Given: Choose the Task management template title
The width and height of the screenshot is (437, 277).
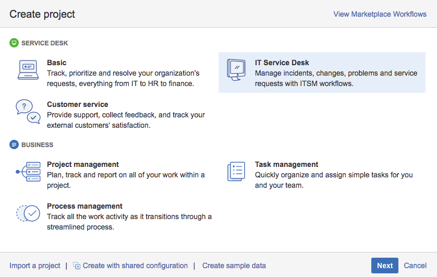Looking at the screenshot, I should tap(287, 164).
